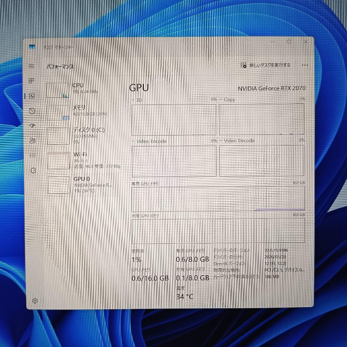The height and width of the screenshot is (347, 347).
Task: Click the 専用 GPU メモリ graph
Action: 218,199
